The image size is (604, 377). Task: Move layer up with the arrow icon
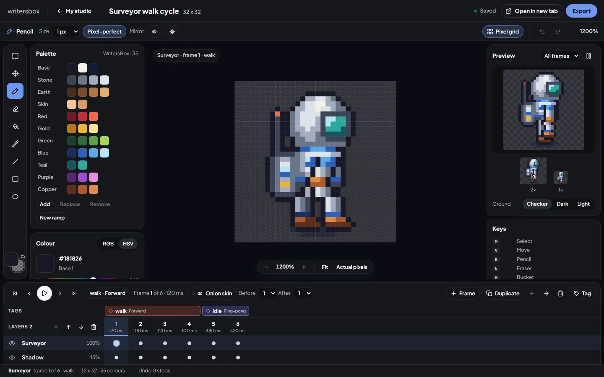68,327
